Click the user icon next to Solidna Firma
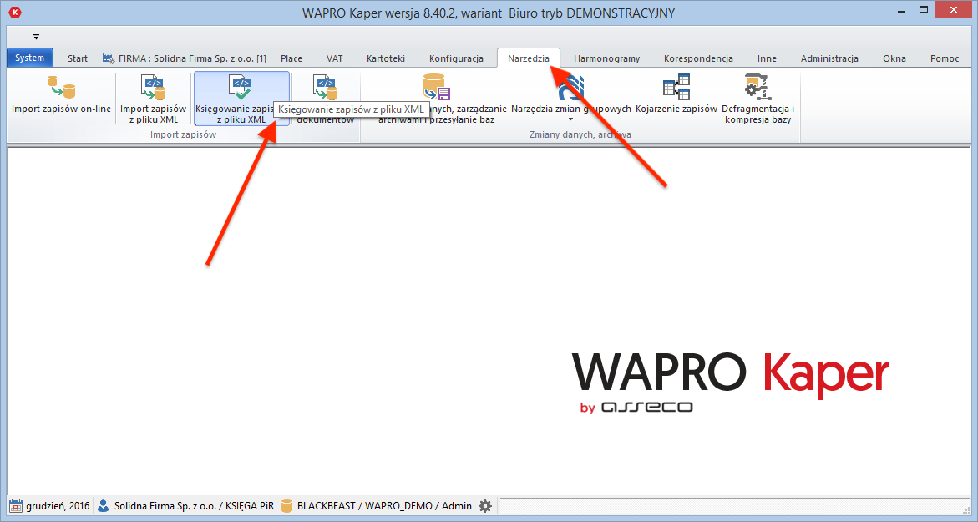 tap(102, 505)
